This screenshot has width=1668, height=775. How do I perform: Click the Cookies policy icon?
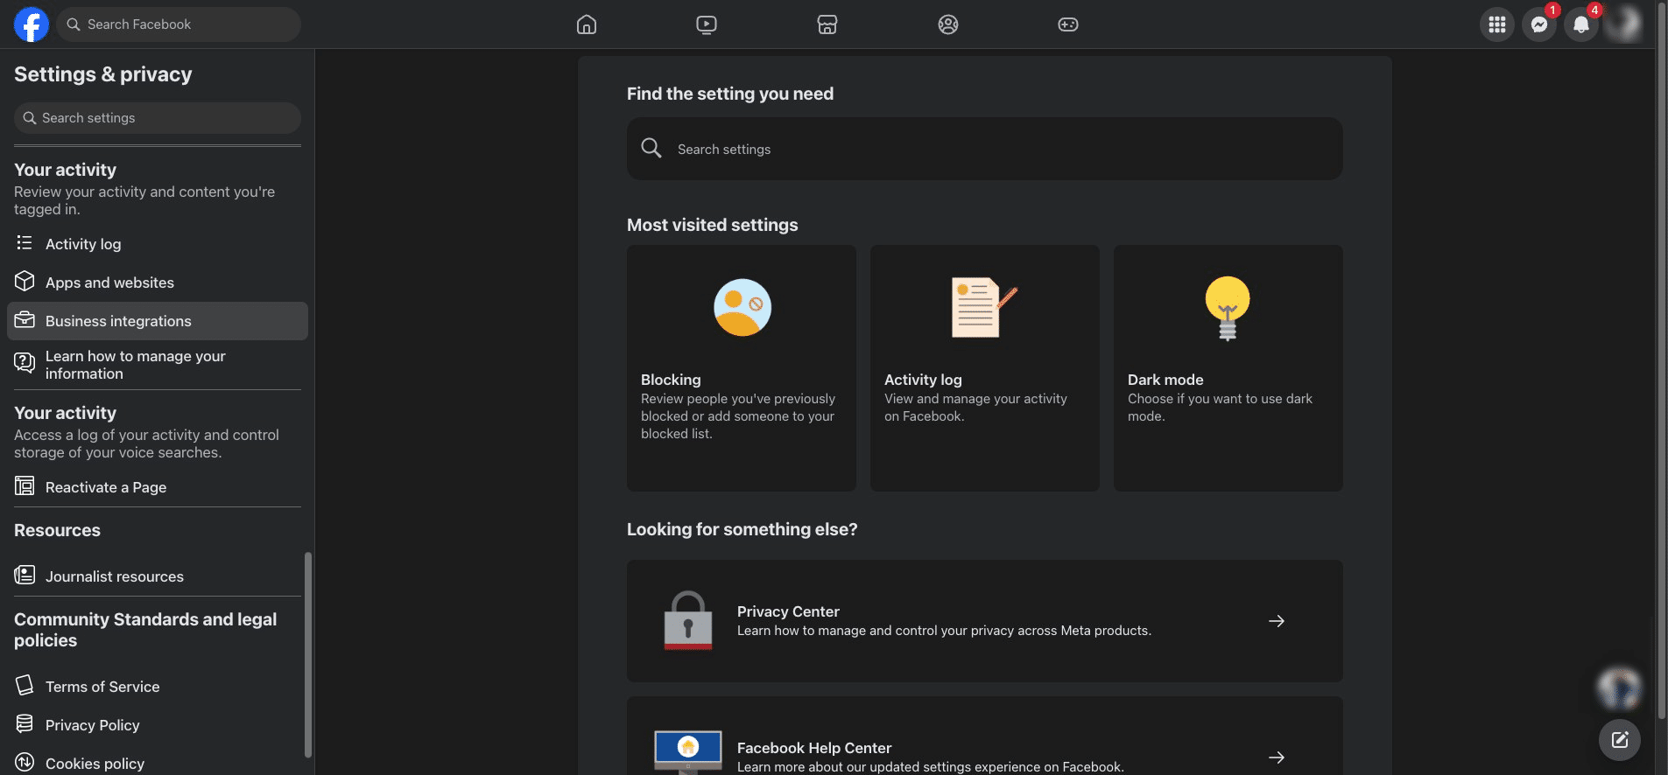[x=25, y=763]
